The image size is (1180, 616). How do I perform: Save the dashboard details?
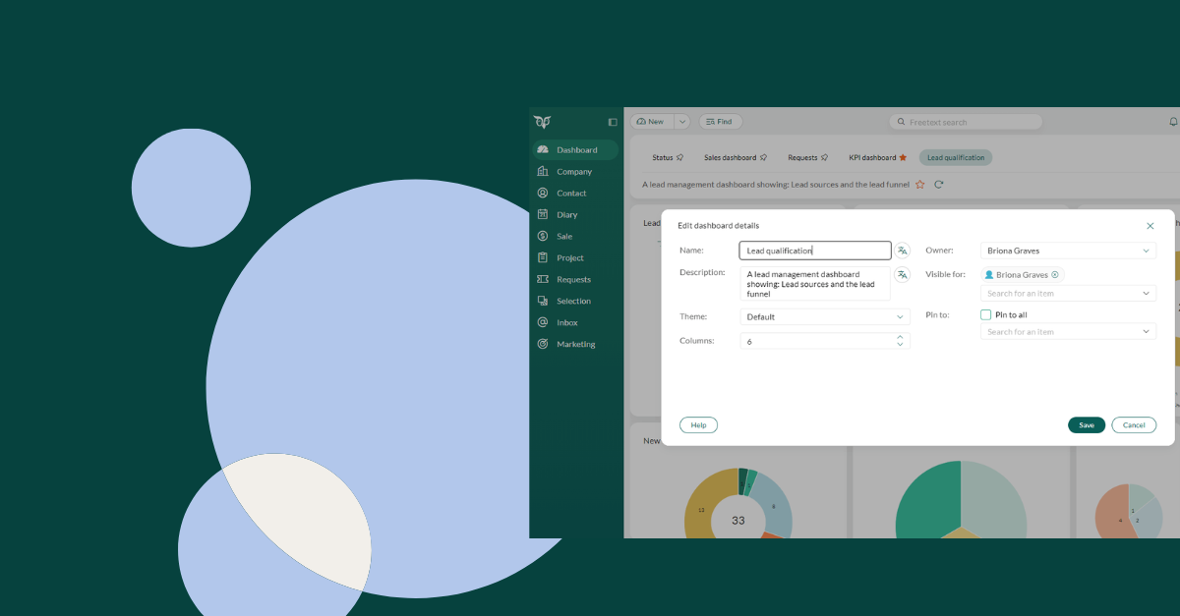coord(1086,425)
